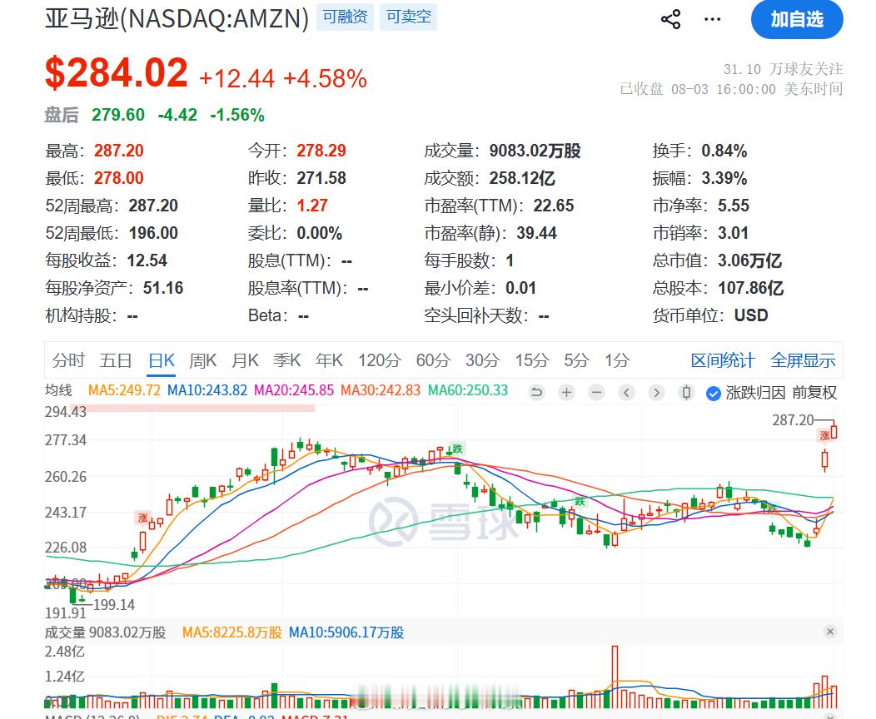Click the 涨 marker near 243.17 level

click(x=143, y=518)
